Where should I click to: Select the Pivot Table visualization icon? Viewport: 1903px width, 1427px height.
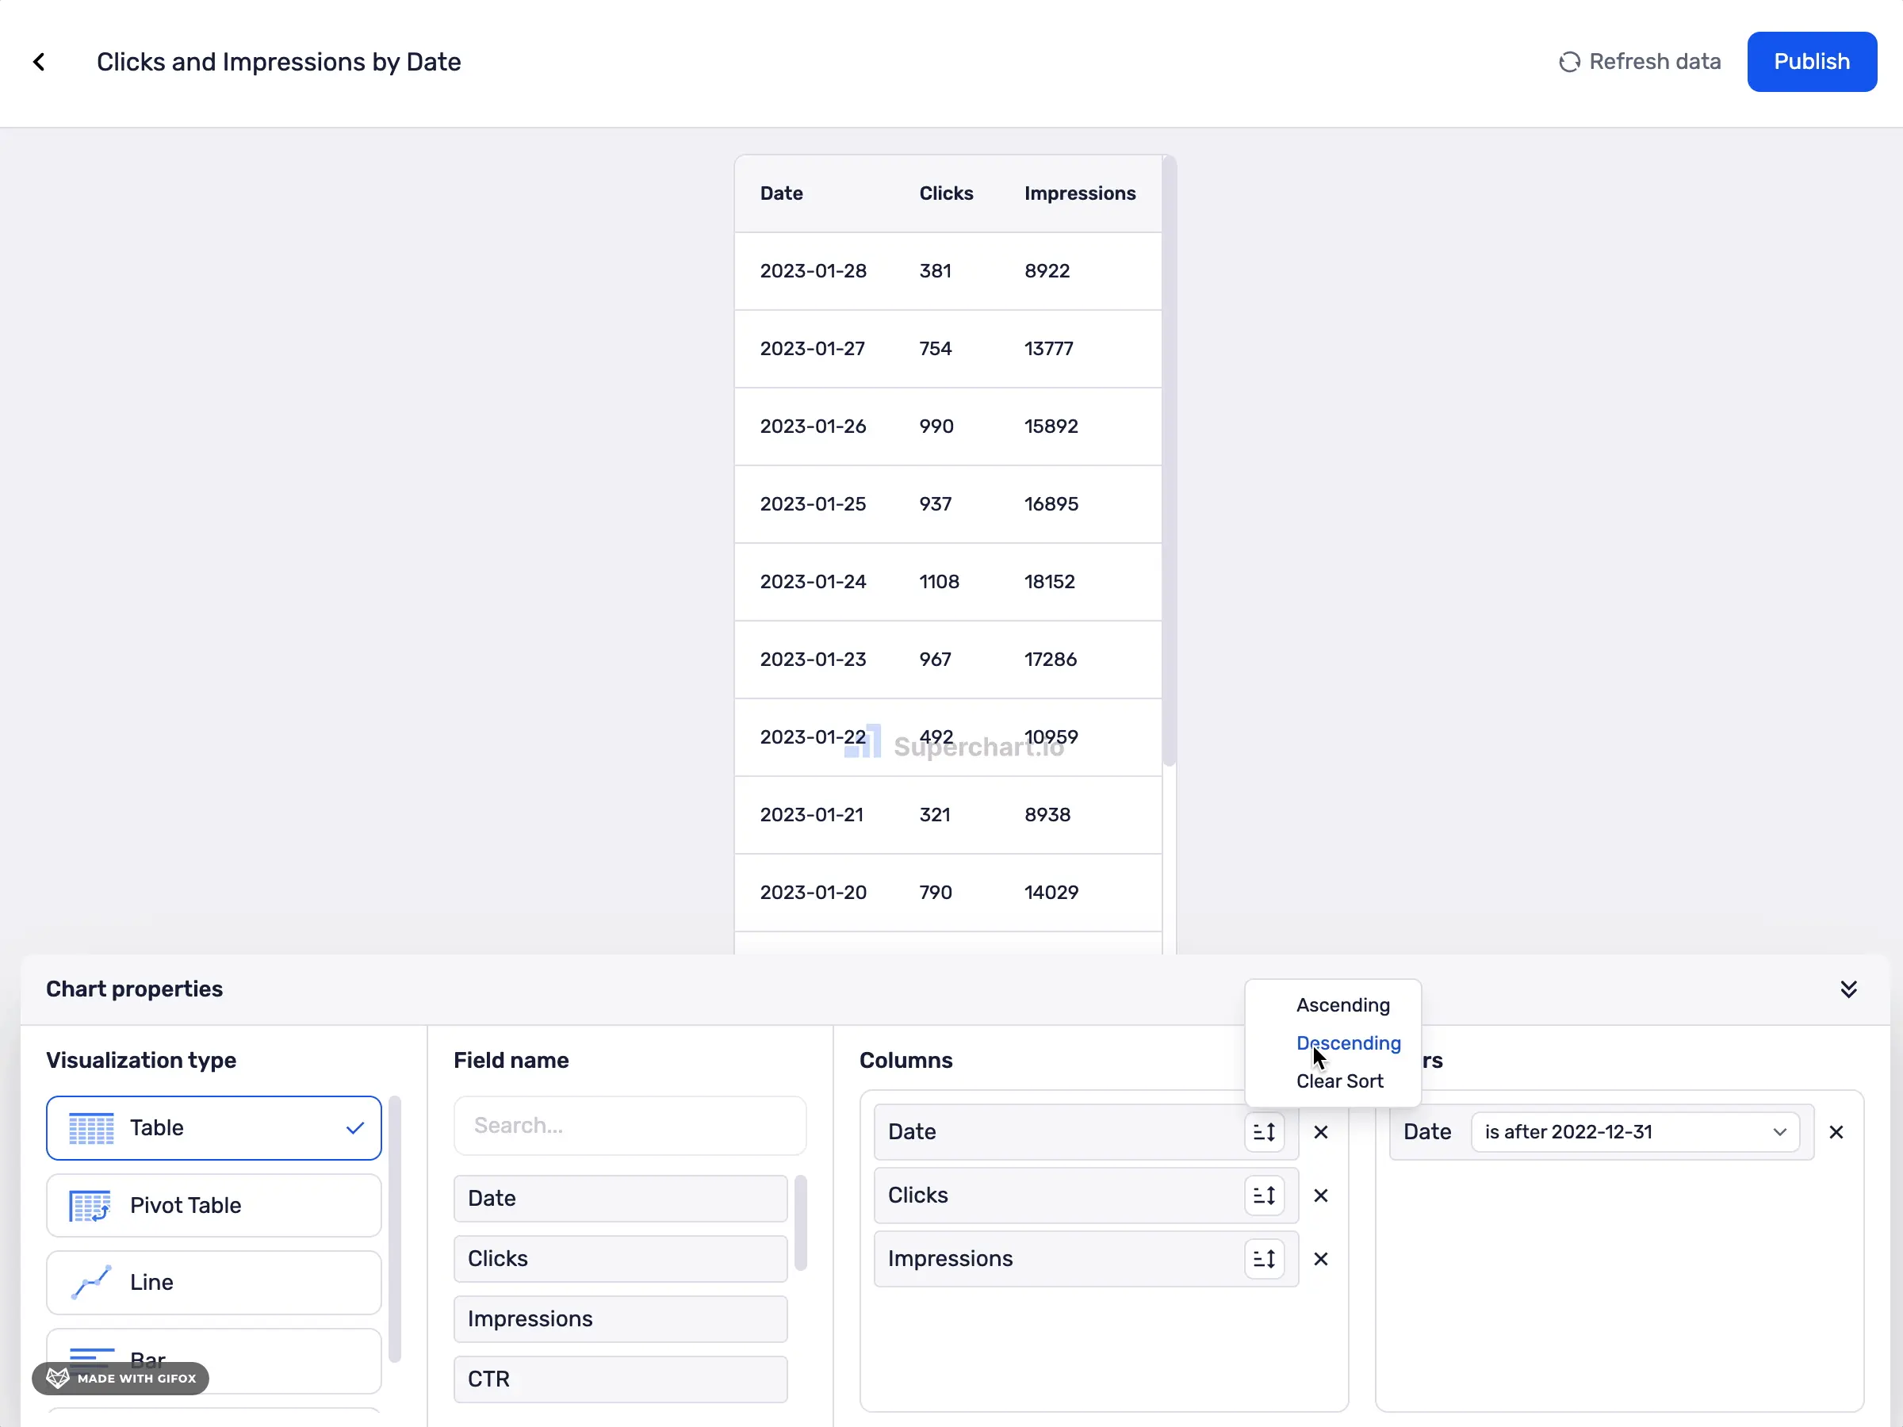coord(90,1206)
